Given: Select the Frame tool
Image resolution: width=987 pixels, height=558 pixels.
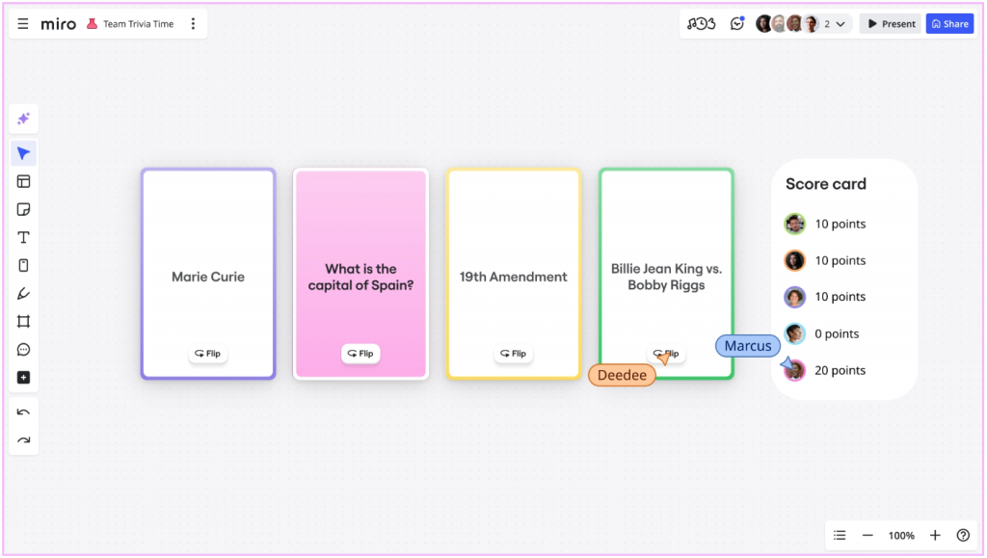Looking at the screenshot, I should coord(24,321).
